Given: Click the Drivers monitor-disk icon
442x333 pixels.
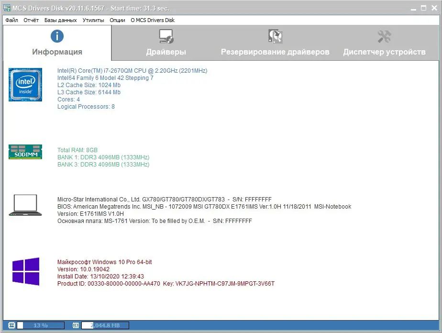Looking at the screenshot, I should tap(166, 36).
